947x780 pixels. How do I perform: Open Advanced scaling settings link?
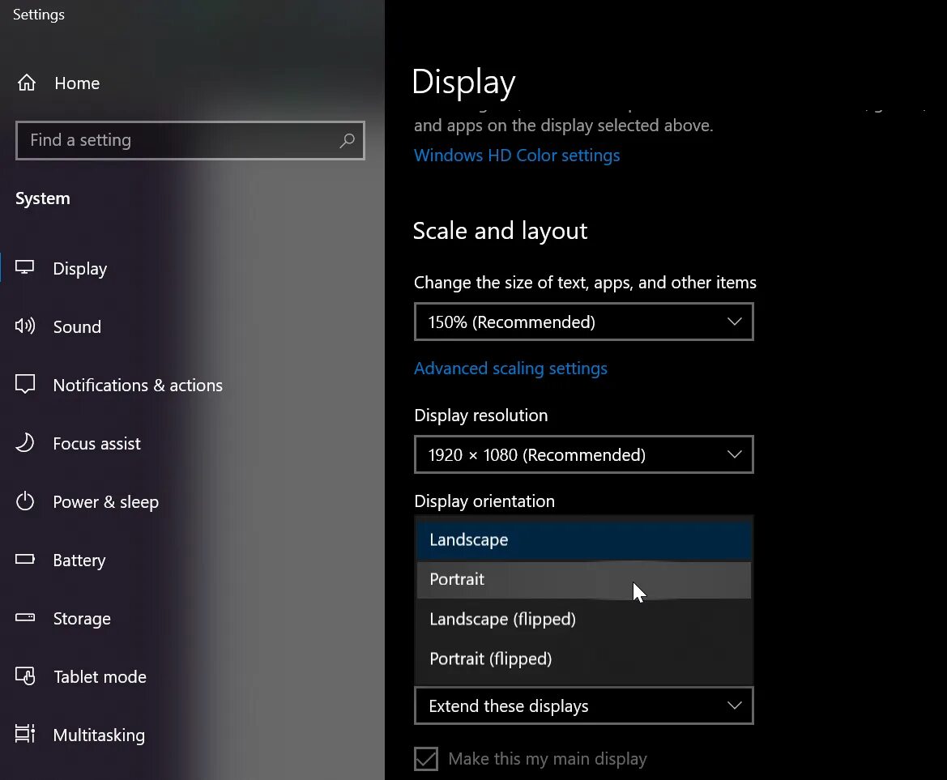511,369
